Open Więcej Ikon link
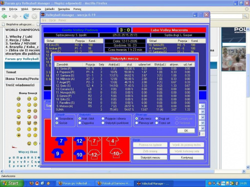 (x=28, y=152)
